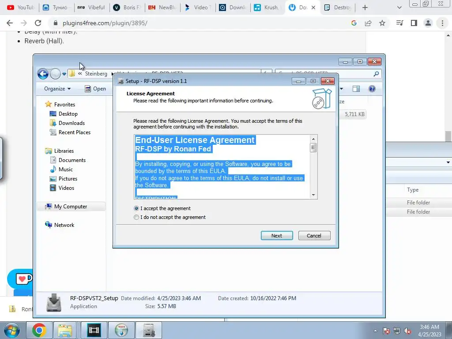Toggle Chrome side panel icon
This screenshot has width=452, height=339.
point(414,23)
